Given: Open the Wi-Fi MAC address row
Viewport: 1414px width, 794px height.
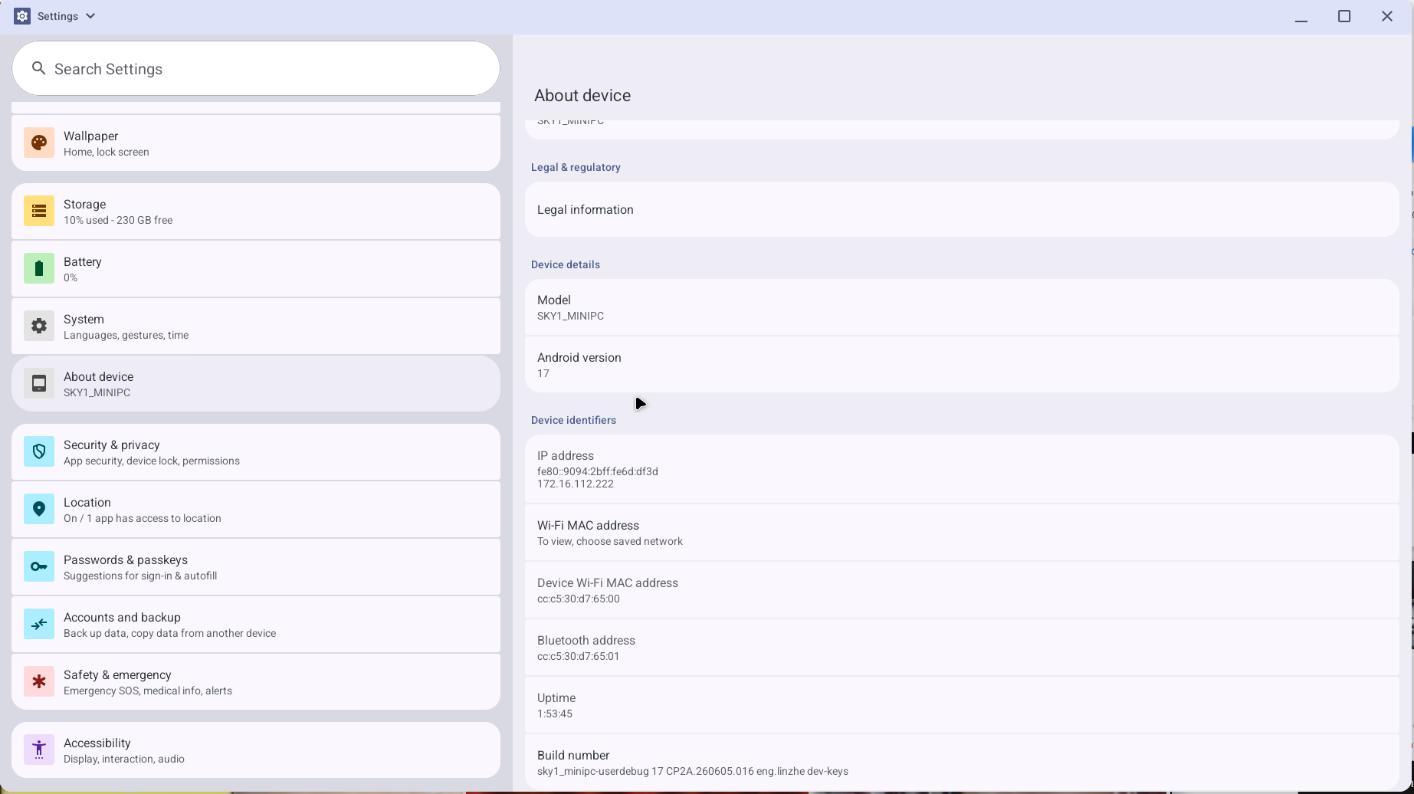Looking at the screenshot, I should pos(962,533).
